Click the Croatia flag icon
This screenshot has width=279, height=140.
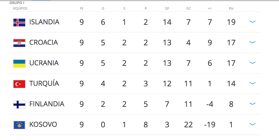19,43
